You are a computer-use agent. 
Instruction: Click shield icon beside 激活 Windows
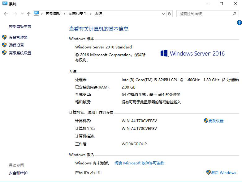tap(208, 172)
